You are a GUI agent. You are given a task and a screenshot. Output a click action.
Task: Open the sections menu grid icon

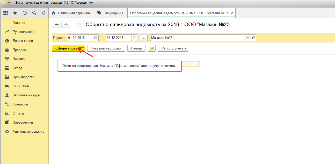(5, 13)
